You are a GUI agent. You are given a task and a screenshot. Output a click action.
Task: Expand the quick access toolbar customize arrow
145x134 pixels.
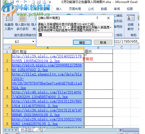[x=50, y=2]
